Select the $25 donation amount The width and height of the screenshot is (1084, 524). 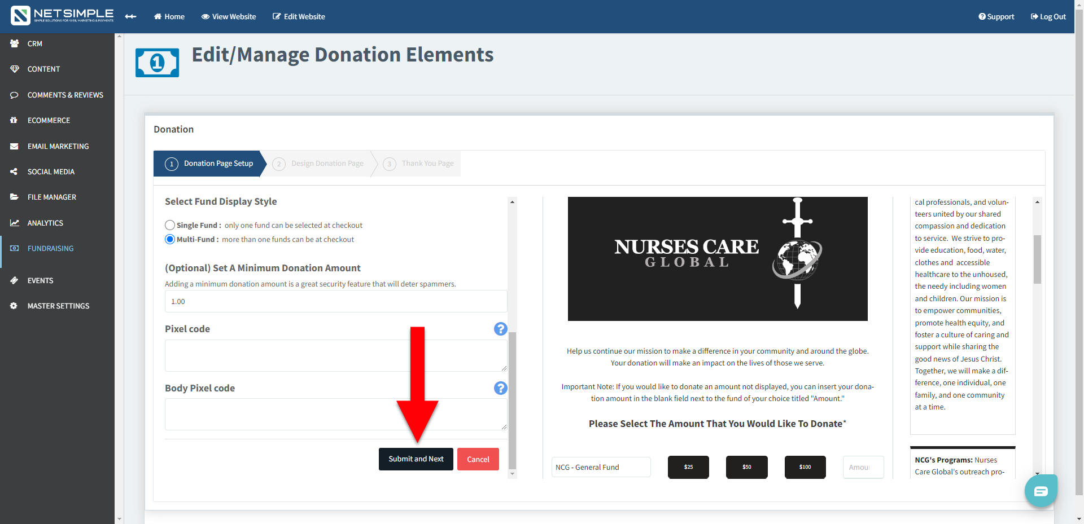coord(688,467)
